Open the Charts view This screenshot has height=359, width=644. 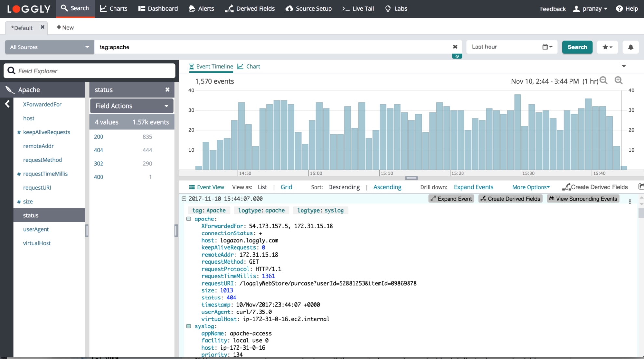[114, 8]
